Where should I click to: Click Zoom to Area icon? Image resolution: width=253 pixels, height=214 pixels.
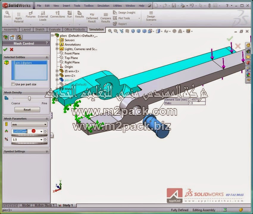tap(116, 31)
